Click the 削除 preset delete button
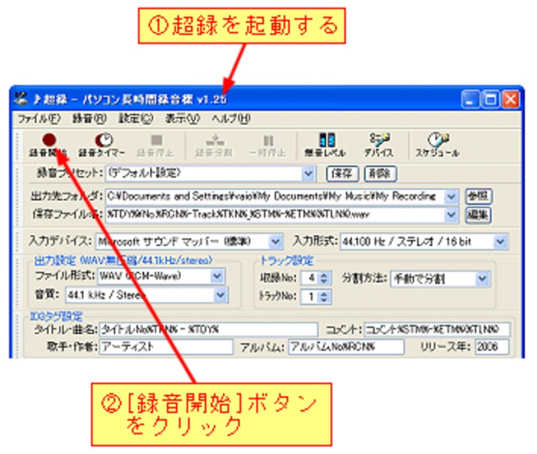Viewport: 537px width, 454px height. click(380, 174)
